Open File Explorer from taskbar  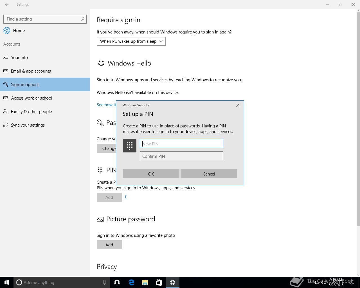(145, 282)
